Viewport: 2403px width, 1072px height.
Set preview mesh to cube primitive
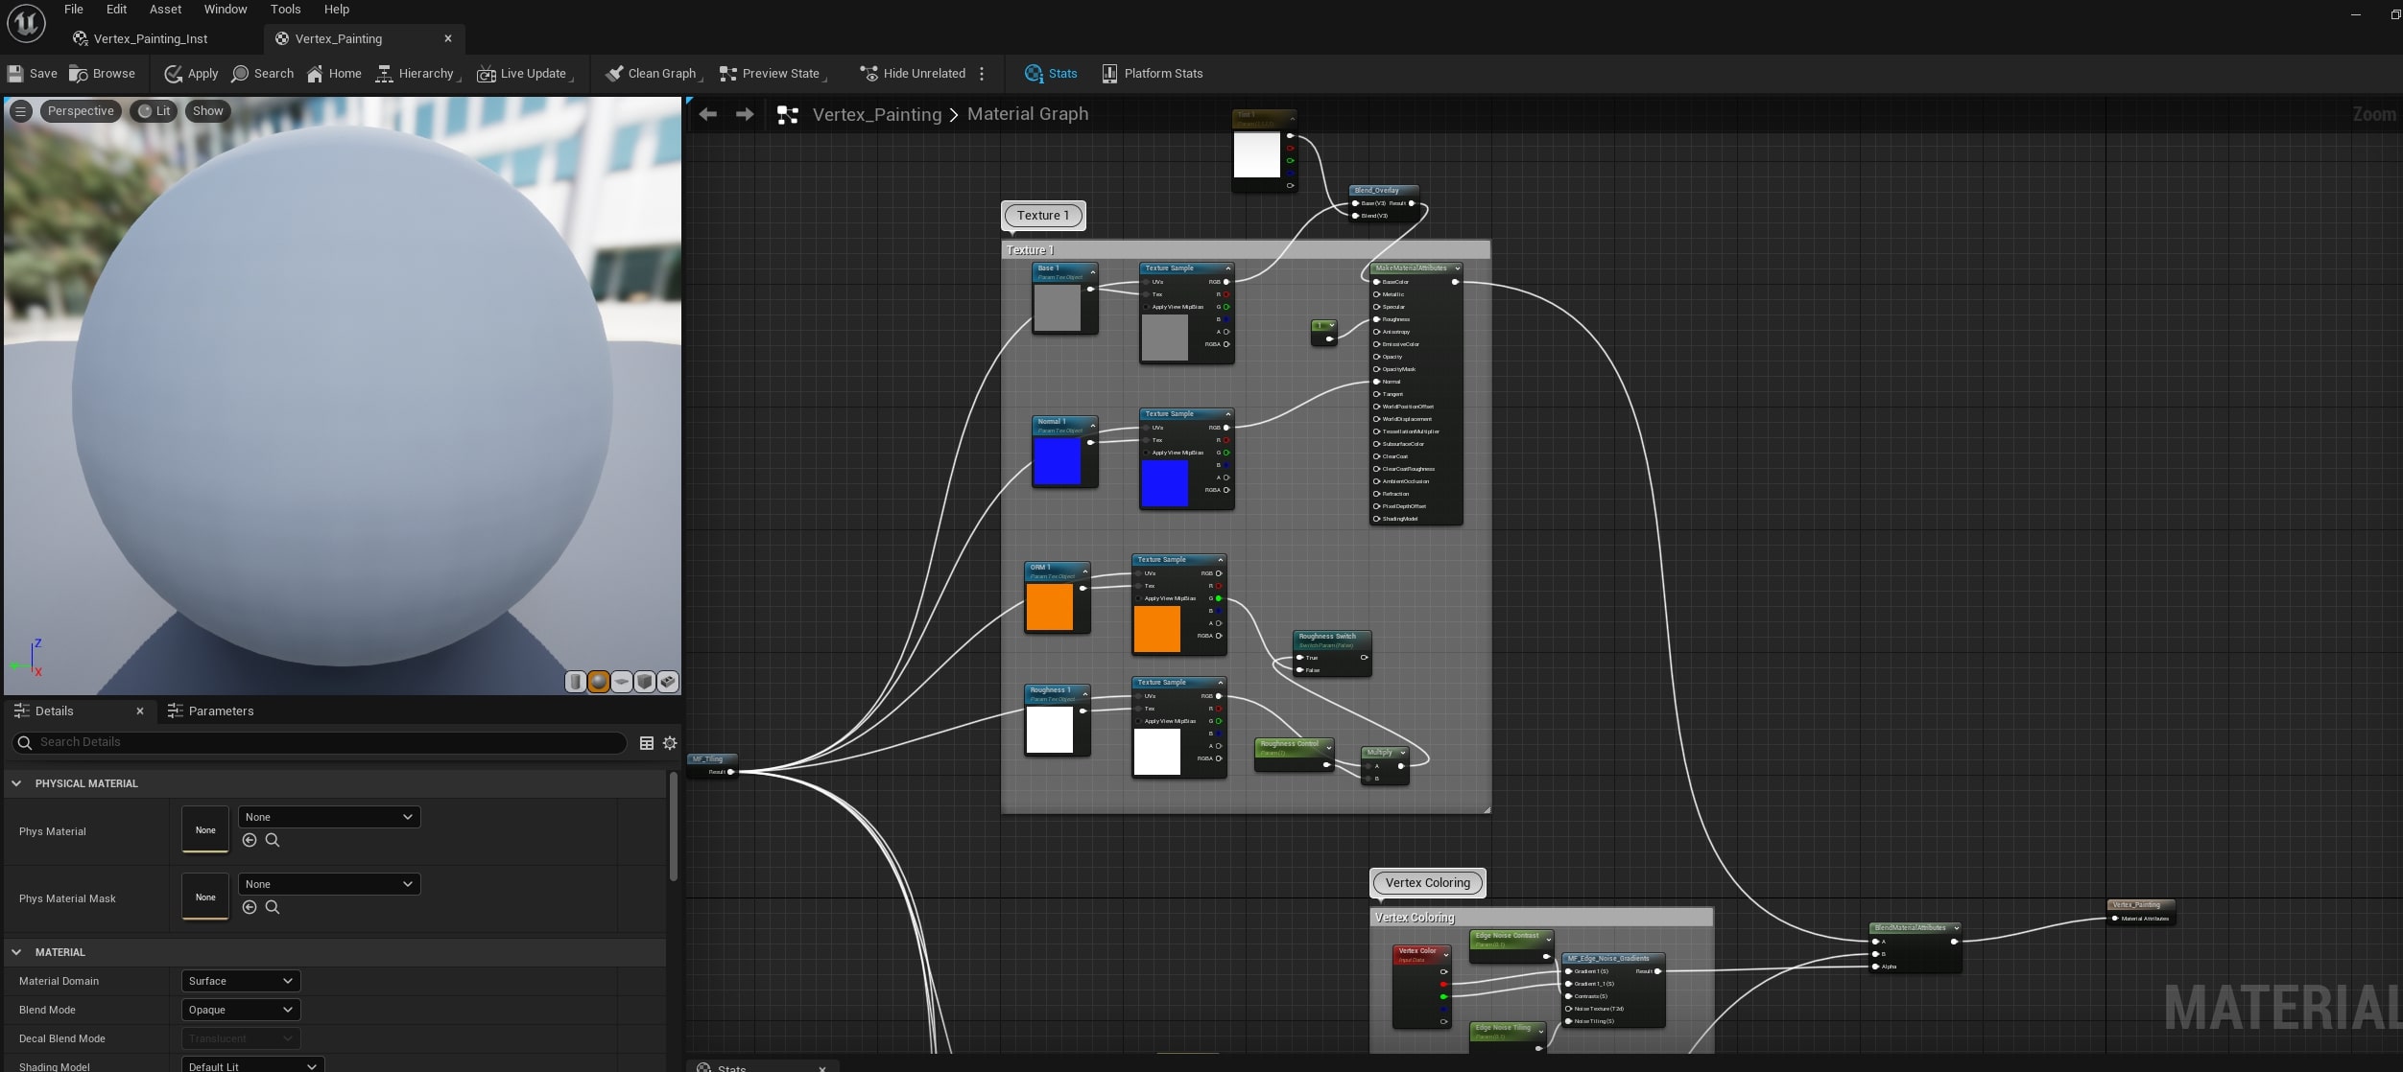click(645, 682)
